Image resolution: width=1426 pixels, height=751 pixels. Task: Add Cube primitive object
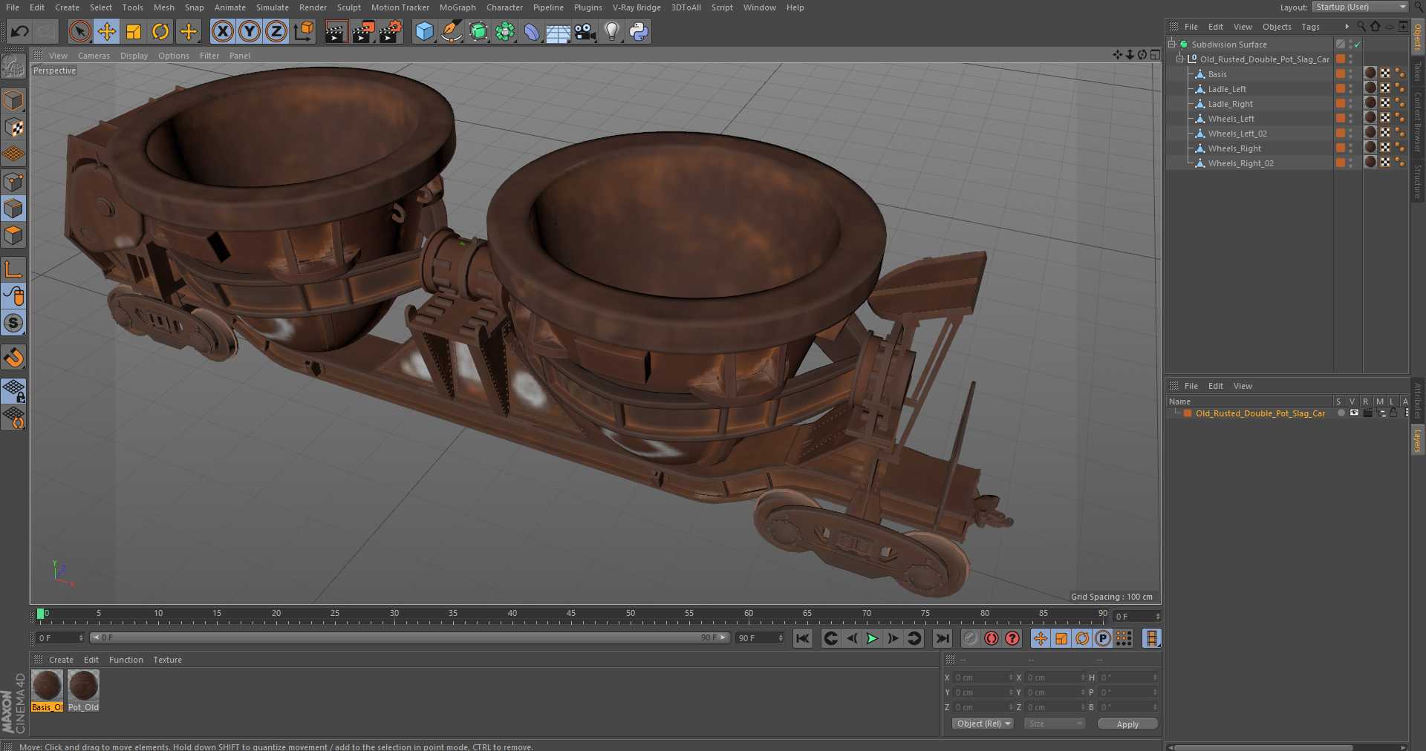click(424, 31)
